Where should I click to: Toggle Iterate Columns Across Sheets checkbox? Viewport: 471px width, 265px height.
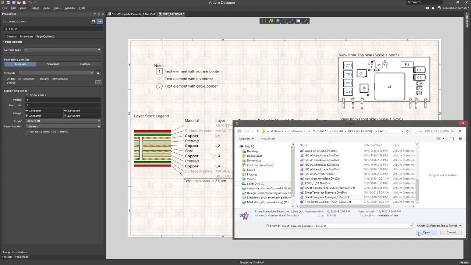coord(27,131)
